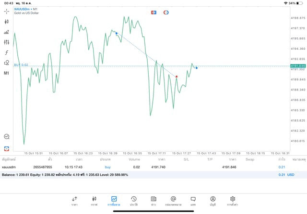The image size is (307, 214).
Task: Tap the red-blue circular icon at chart top
Action: point(166,12)
